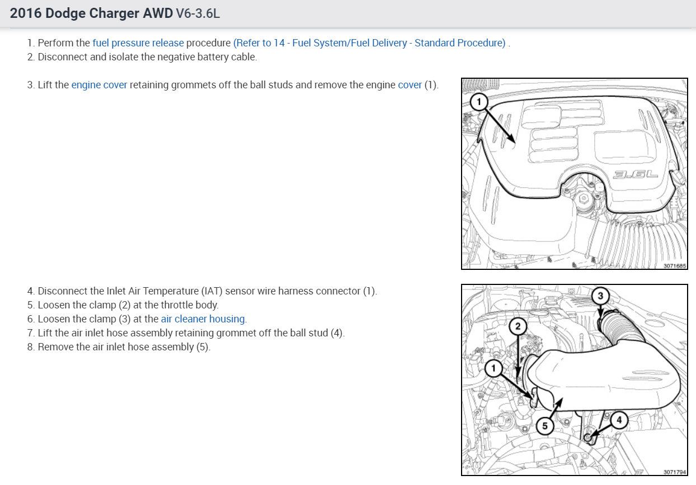
Task: Click the cover link before callout (1)
Action: coord(410,85)
